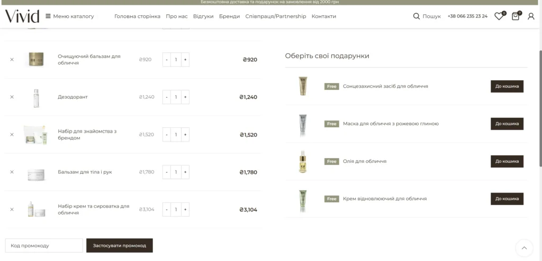Open Бальзам для тіла і рук link
Image resolution: width=542 pixels, height=261 pixels.
coord(85,172)
